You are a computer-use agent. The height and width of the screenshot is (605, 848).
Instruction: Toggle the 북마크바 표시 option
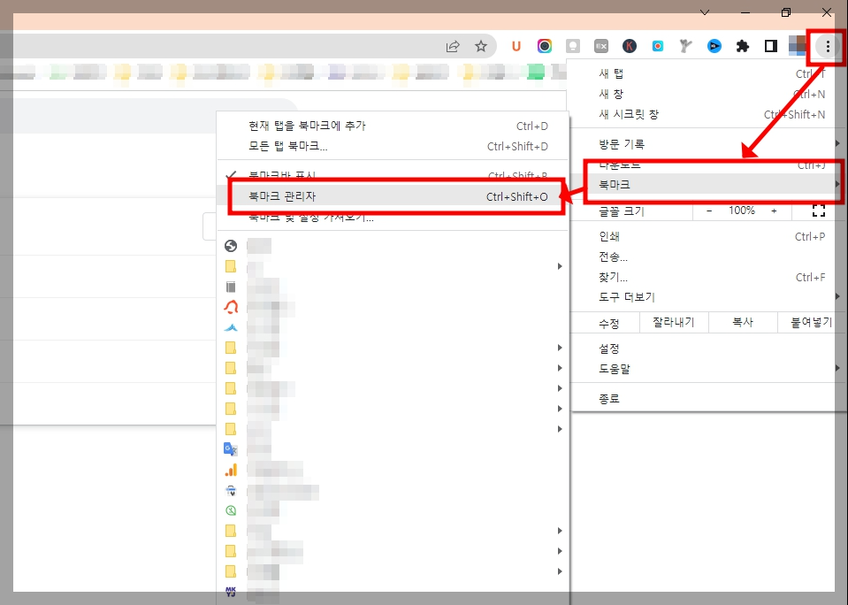pyautogui.click(x=283, y=172)
